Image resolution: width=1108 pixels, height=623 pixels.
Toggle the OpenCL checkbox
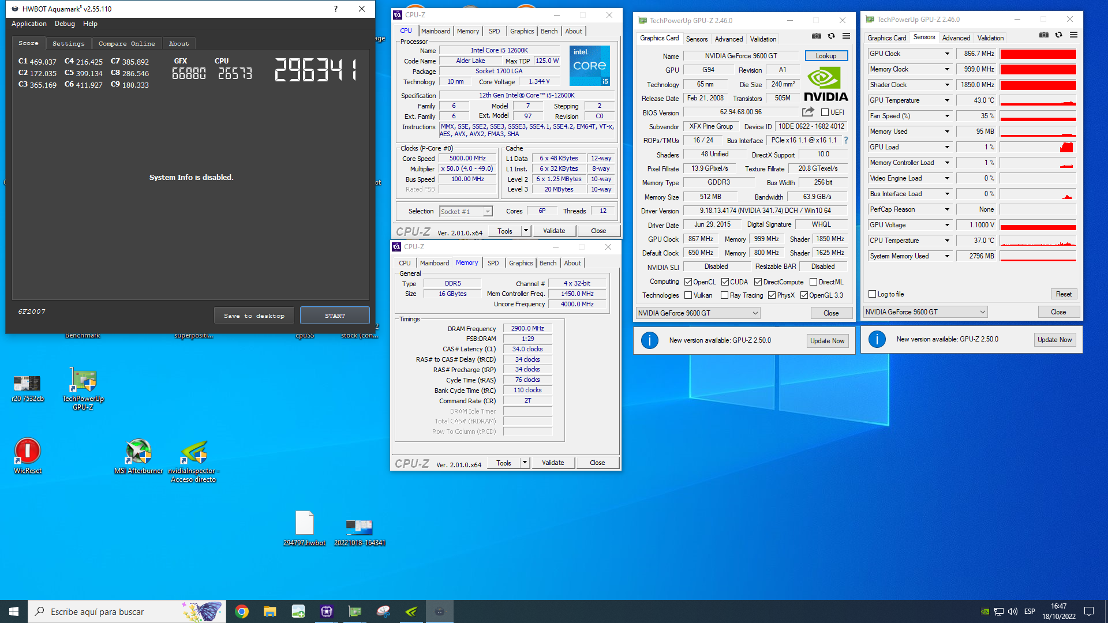(x=688, y=282)
